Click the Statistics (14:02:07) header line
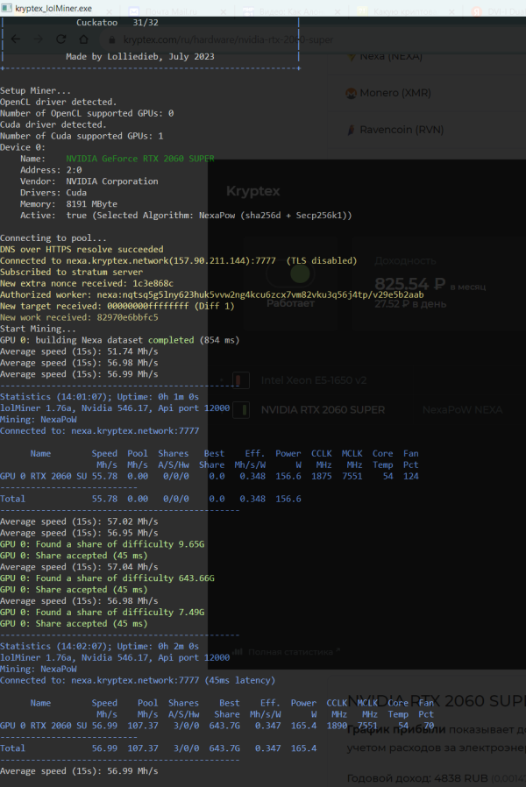The height and width of the screenshot is (787, 526). [99, 647]
